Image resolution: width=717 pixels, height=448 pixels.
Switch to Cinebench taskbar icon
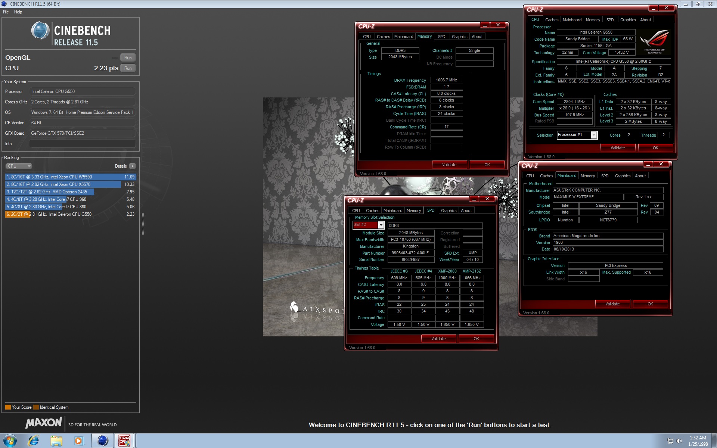(x=102, y=441)
